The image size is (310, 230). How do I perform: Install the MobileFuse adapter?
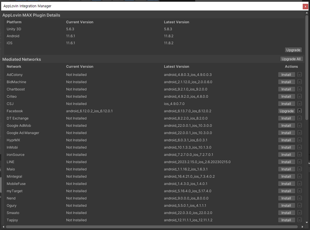pos(286,184)
